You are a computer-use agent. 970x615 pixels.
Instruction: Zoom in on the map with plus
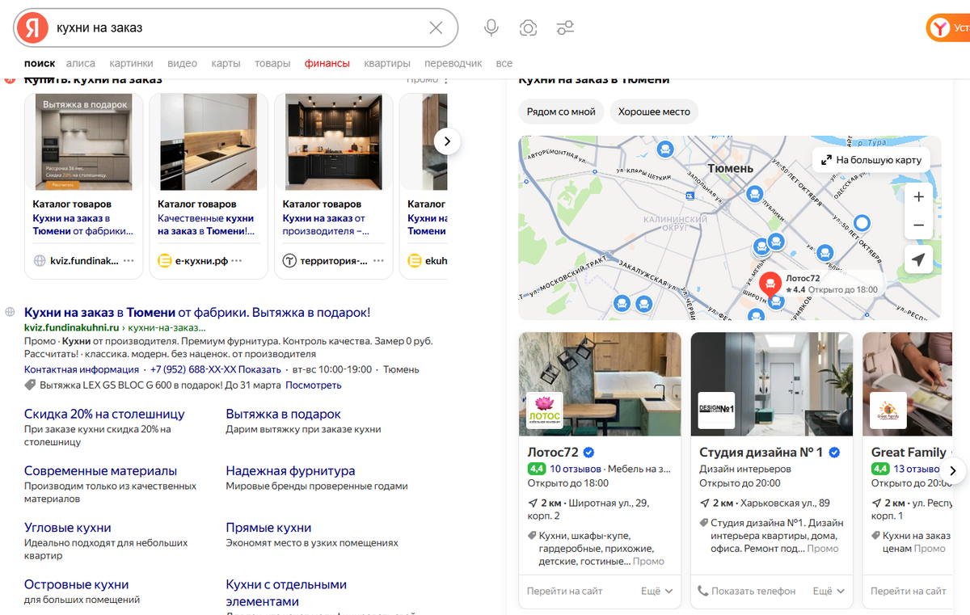tap(918, 196)
